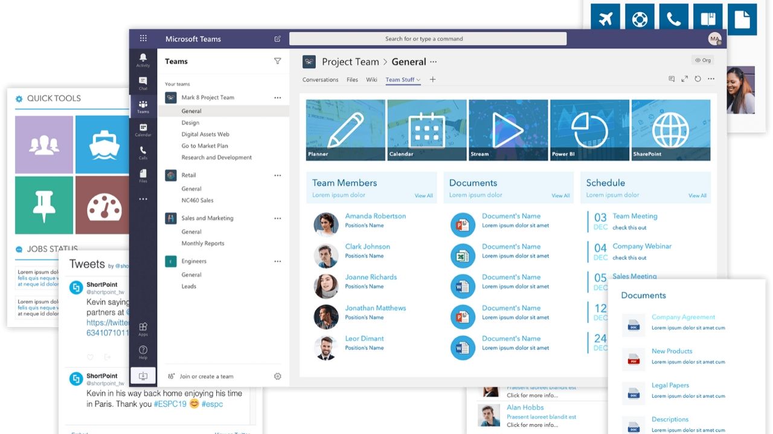Open Jonathan Matthews' profile link

[376, 308]
